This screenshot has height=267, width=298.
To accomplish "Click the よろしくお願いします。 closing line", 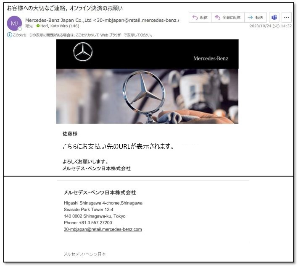I will click(x=85, y=162).
